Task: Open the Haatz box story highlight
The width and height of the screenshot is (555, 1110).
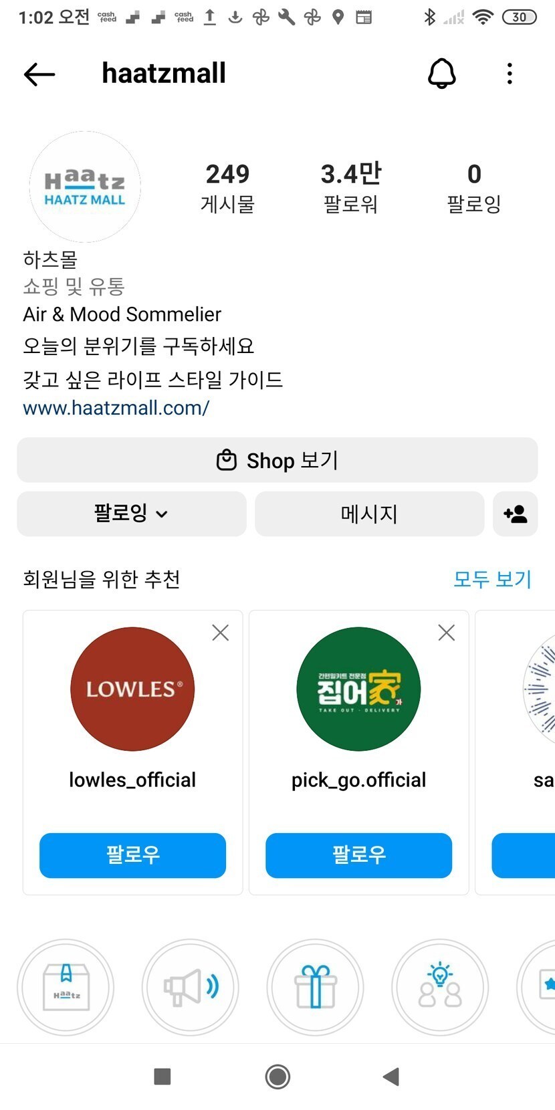Action: click(66, 987)
